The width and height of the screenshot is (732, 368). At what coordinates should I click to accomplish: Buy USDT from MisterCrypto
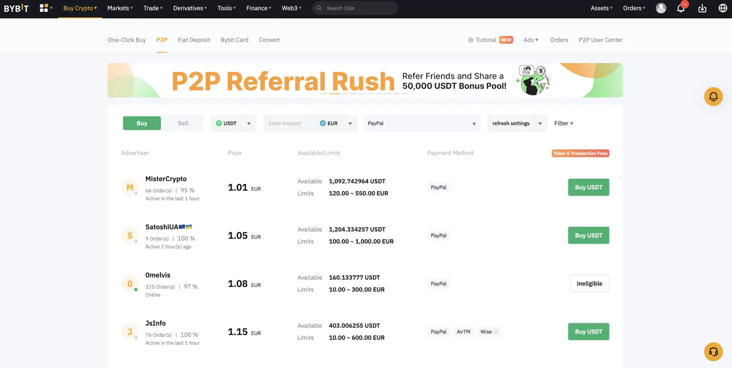point(588,187)
